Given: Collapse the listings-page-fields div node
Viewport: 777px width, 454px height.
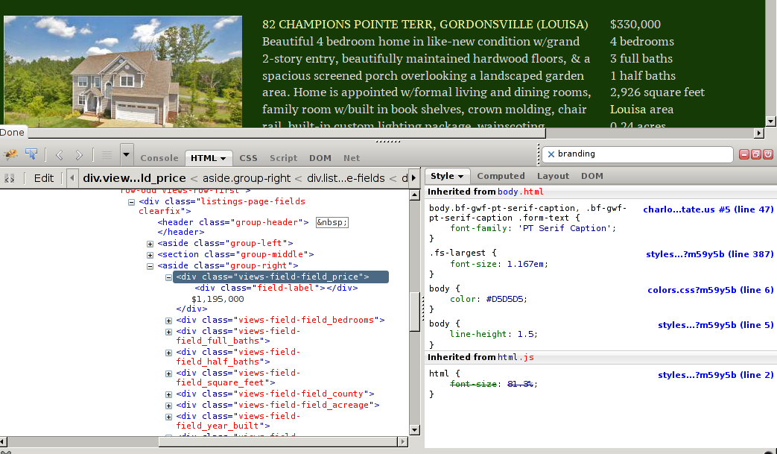Looking at the screenshot, I should point(131,202).
